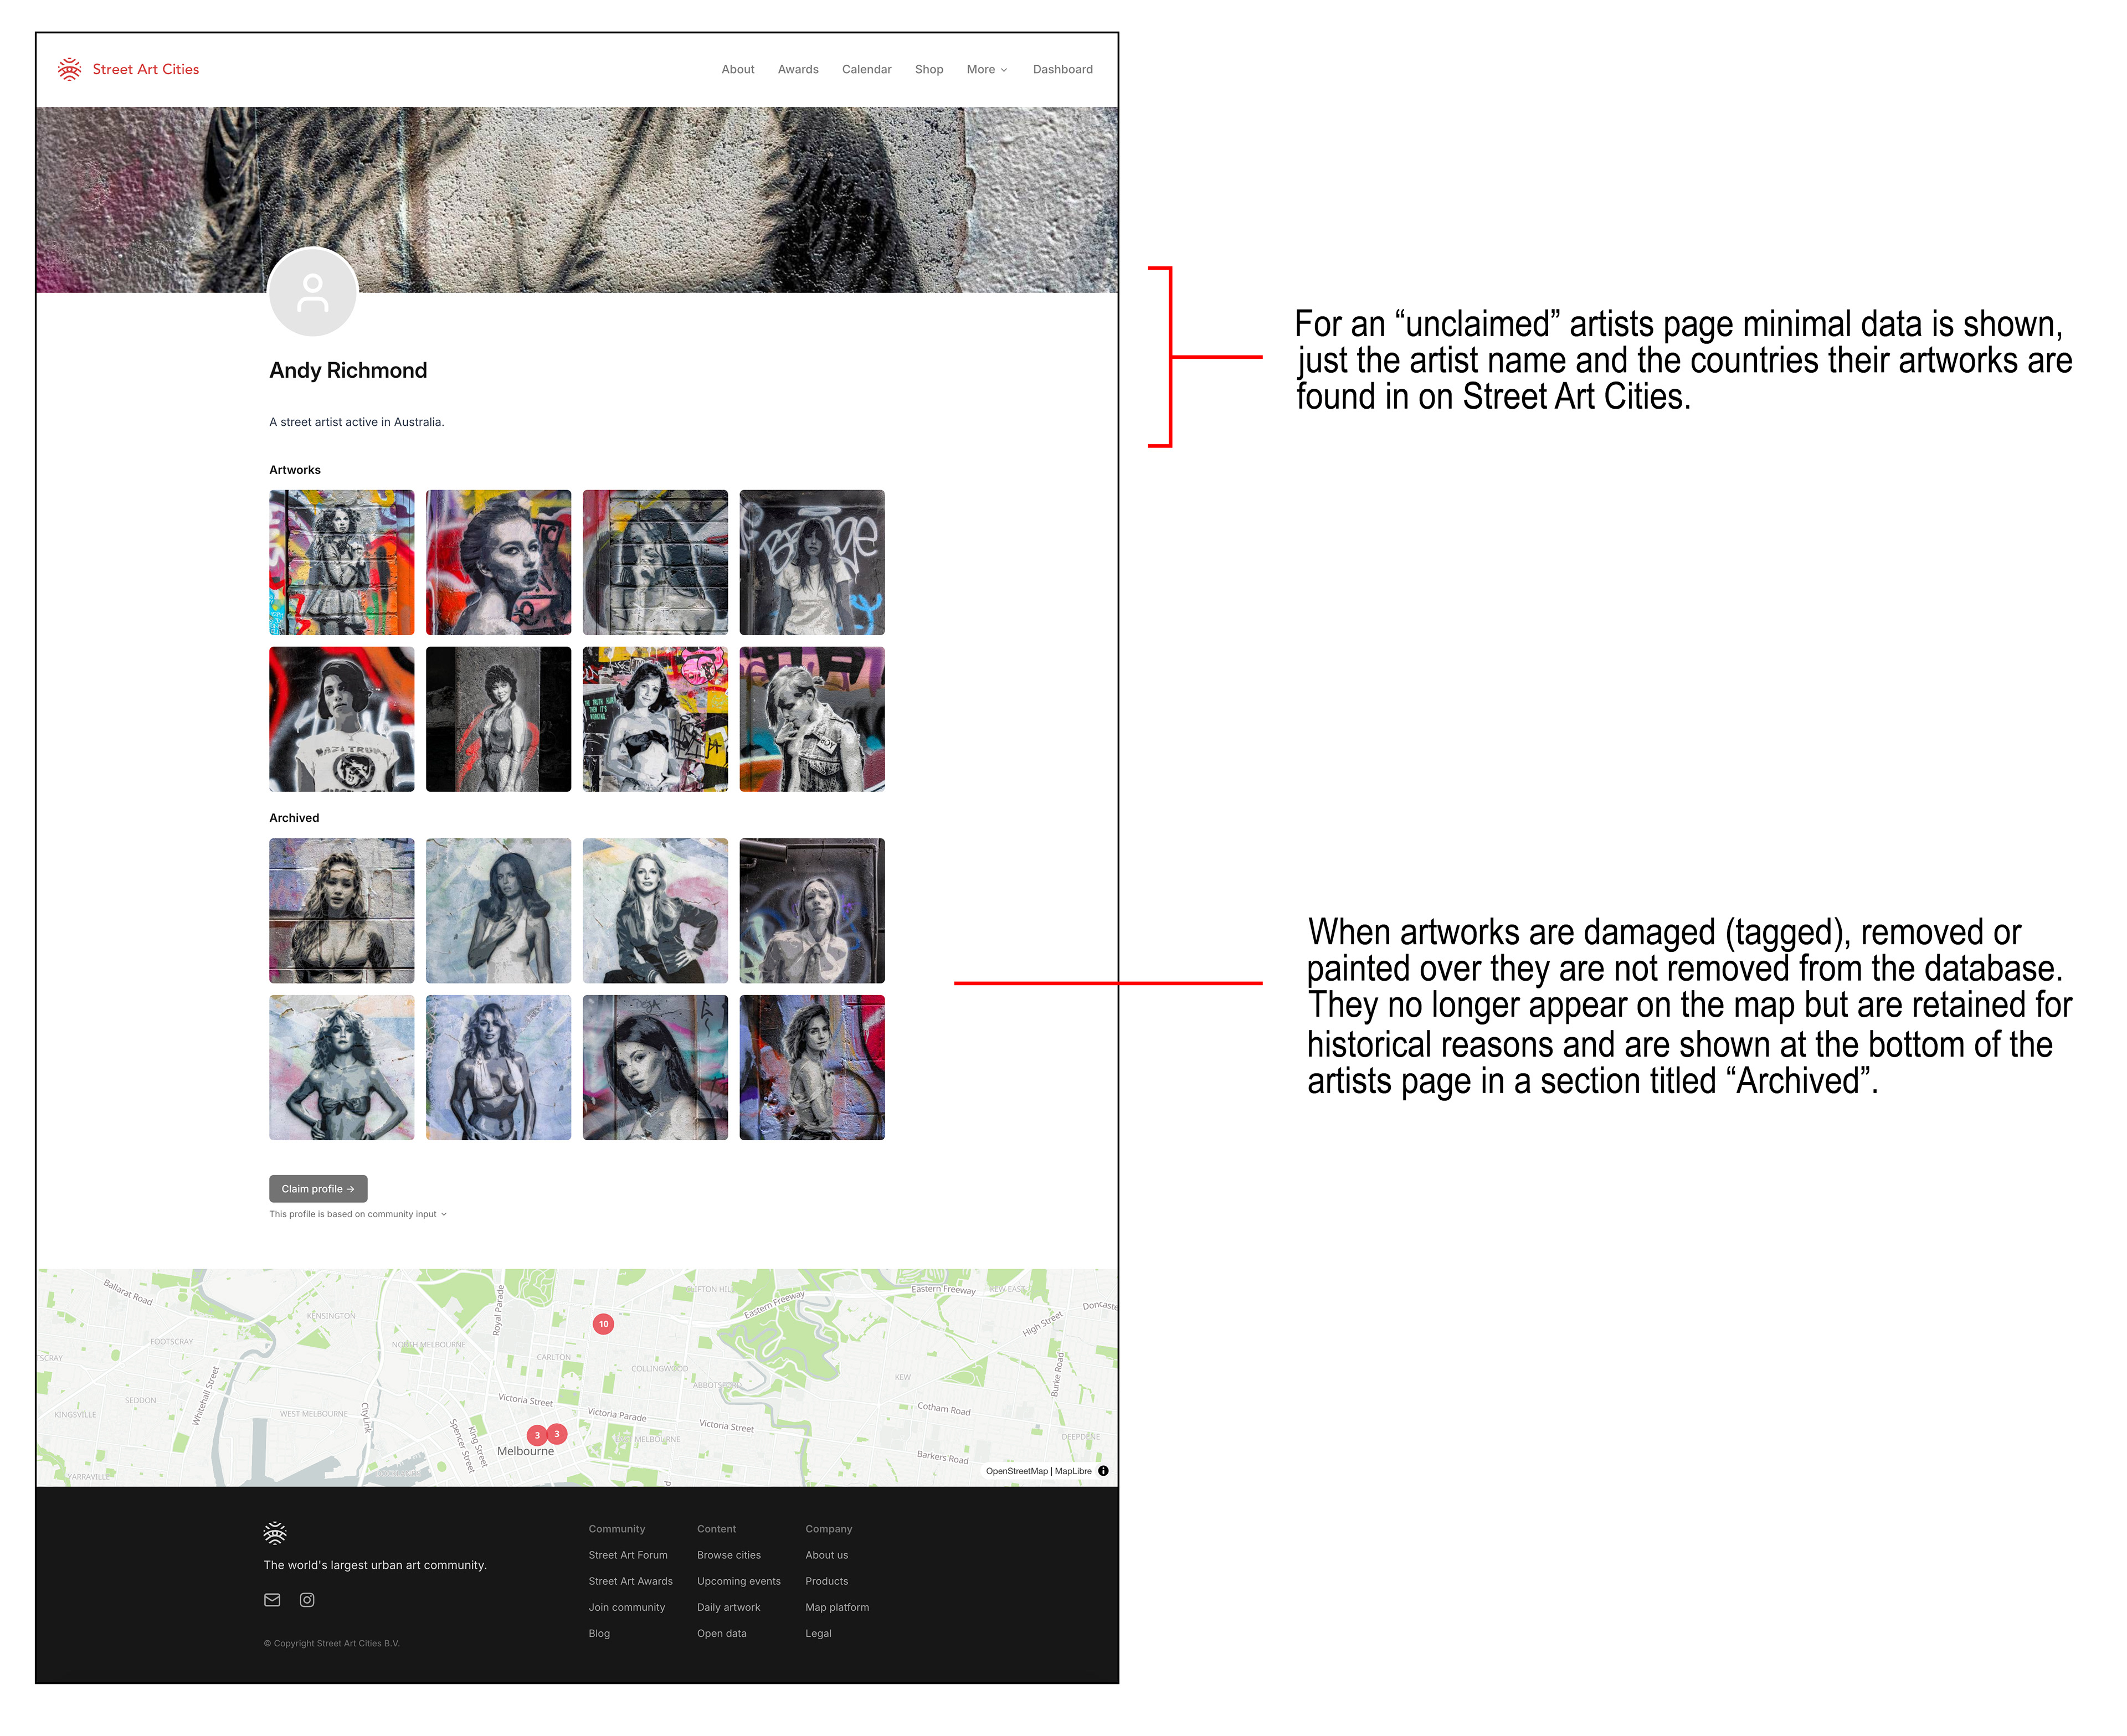This screenshot has height=1736, width=2127.
Task: Open the Street Art Forum footer link
Action: pos(628,1555)
